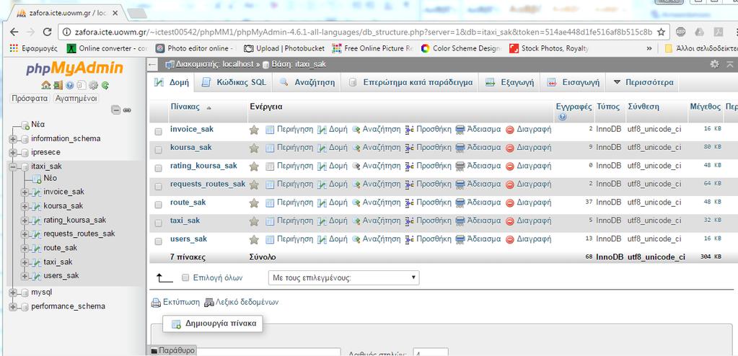This screenshot has height=356, width=738.
Task: Check the requests_routes_sak row checkbox
Action: (x=159, y=187)
